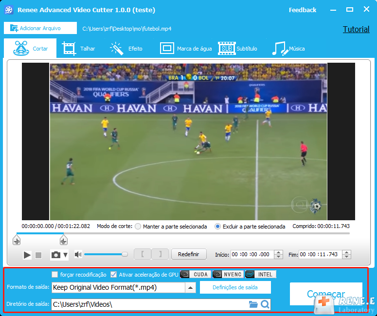Viewport: 377px width, 316px height.
Task: Stop the video playback
Action: 38,255
